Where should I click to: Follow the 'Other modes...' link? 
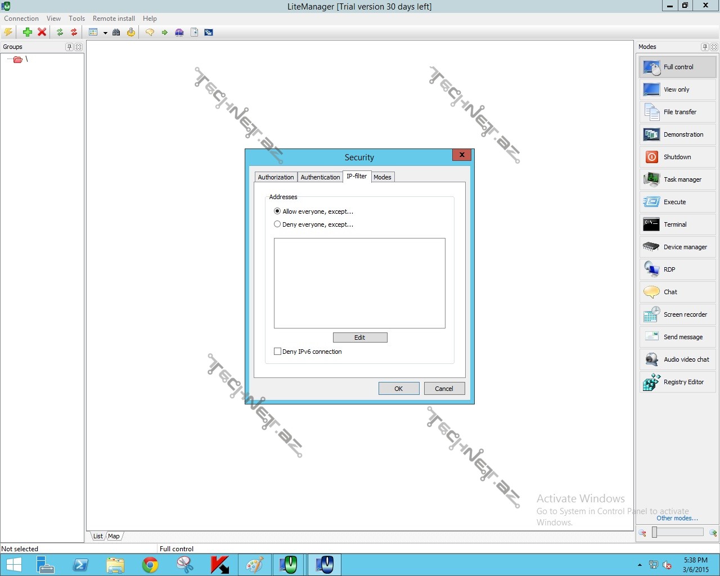(677, 518)
